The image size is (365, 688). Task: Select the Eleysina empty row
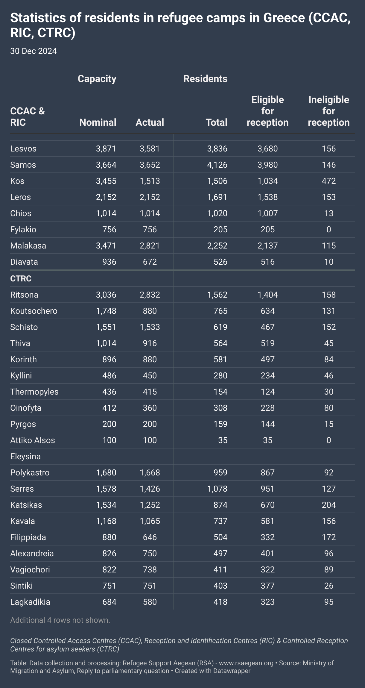coord(182,456)
